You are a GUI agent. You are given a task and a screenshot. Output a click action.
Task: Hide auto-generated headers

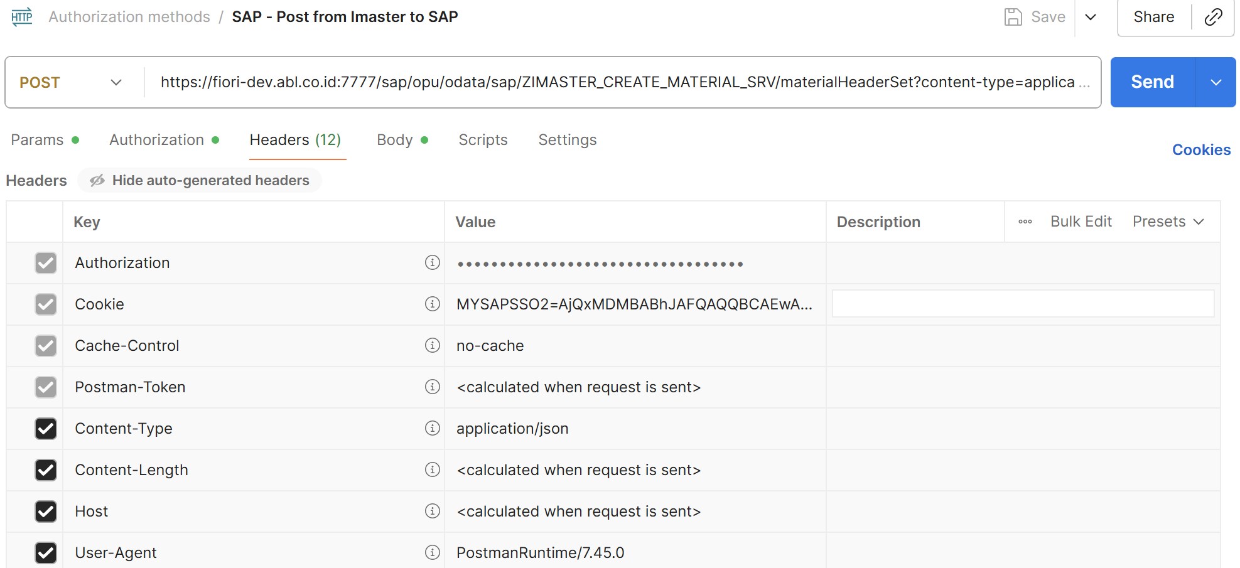[200, 181]
